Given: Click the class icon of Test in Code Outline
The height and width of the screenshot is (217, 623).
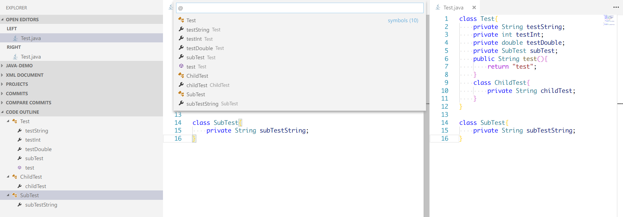Looking at the screenshot, I should [x=14, y=121].
